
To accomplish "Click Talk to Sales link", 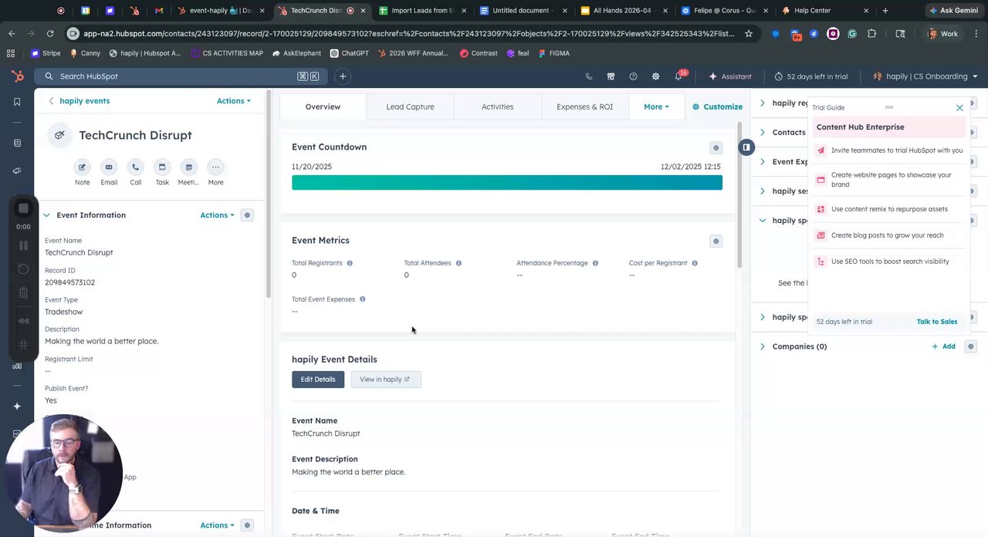I will coord(936,322).
